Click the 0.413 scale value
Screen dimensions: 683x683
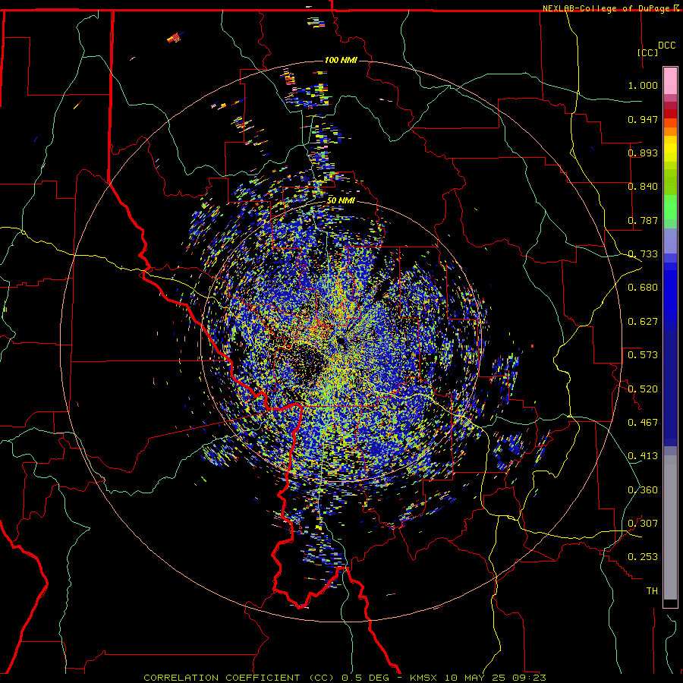click(x=643, y=456)
